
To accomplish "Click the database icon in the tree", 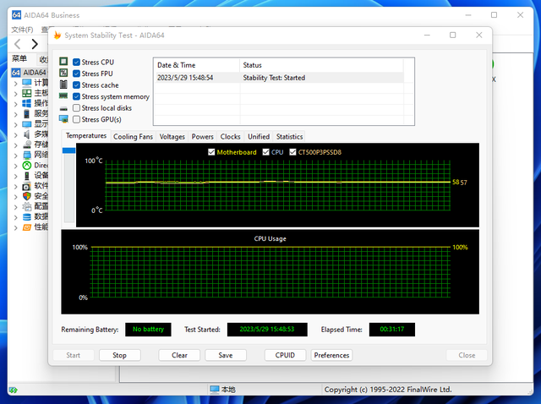I will pyautogui.click(x=27, y=217).
